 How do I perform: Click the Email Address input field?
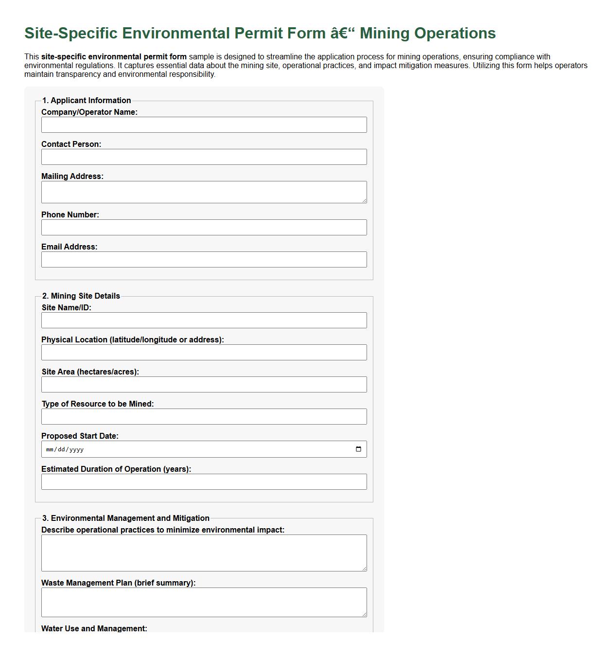[204, 259]
